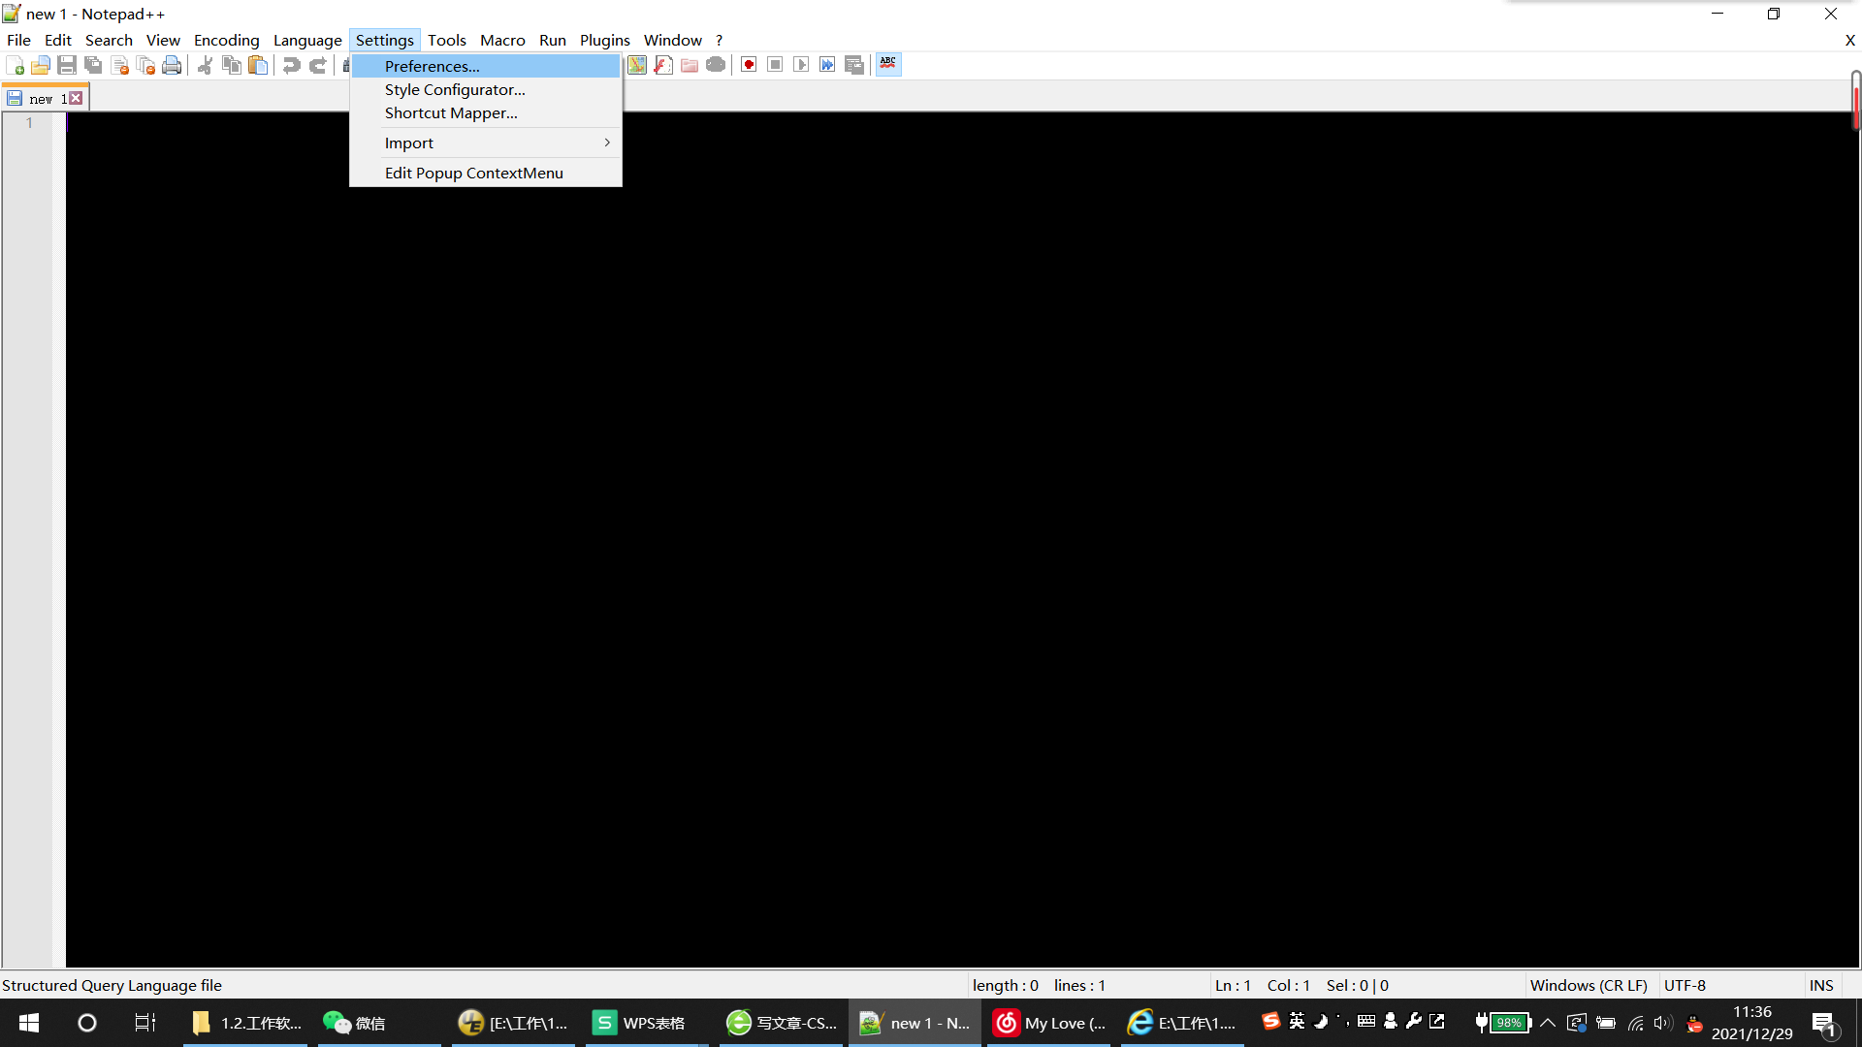Image resolution: width=1862 pixels, height=1047 pixels.
Task: Open WPS spreadsheet from the taskbar
Action: click(x=640, y=1023)
